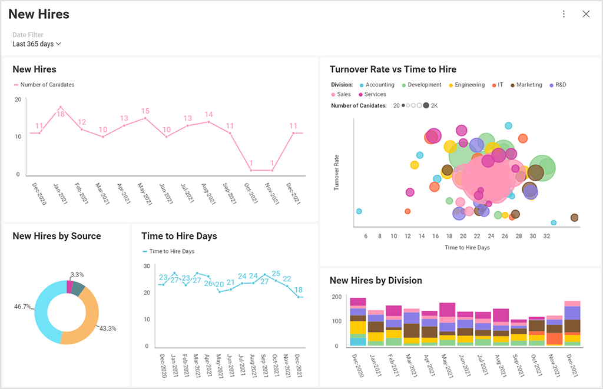The height and width of the screenshot is (389, 603).
Task: Click the New Hires by Source title
Action: click(57, 236)
